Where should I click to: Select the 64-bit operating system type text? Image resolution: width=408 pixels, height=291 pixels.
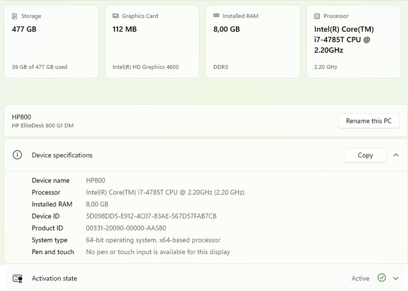point(153,240)
